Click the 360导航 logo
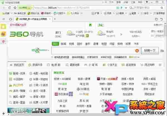 27,34
